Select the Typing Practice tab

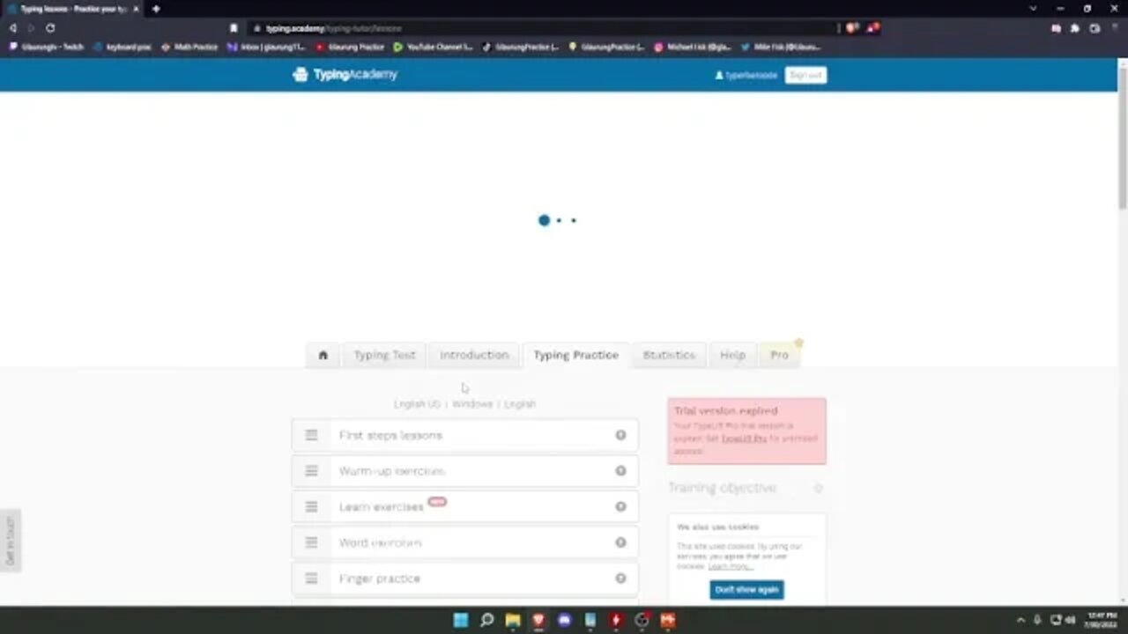(x=575, y=355)
